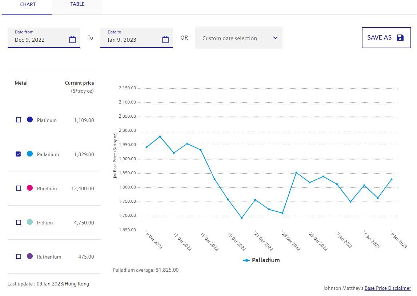Image resolution: width=417 pixels, height=296 pixels.
Task: Click the Date from field showing Dec 9, 2022
Action: 38,40
